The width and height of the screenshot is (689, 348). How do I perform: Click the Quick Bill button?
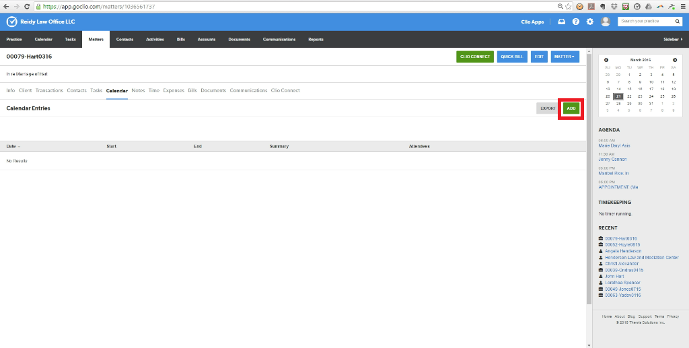[x=512, y=57]
